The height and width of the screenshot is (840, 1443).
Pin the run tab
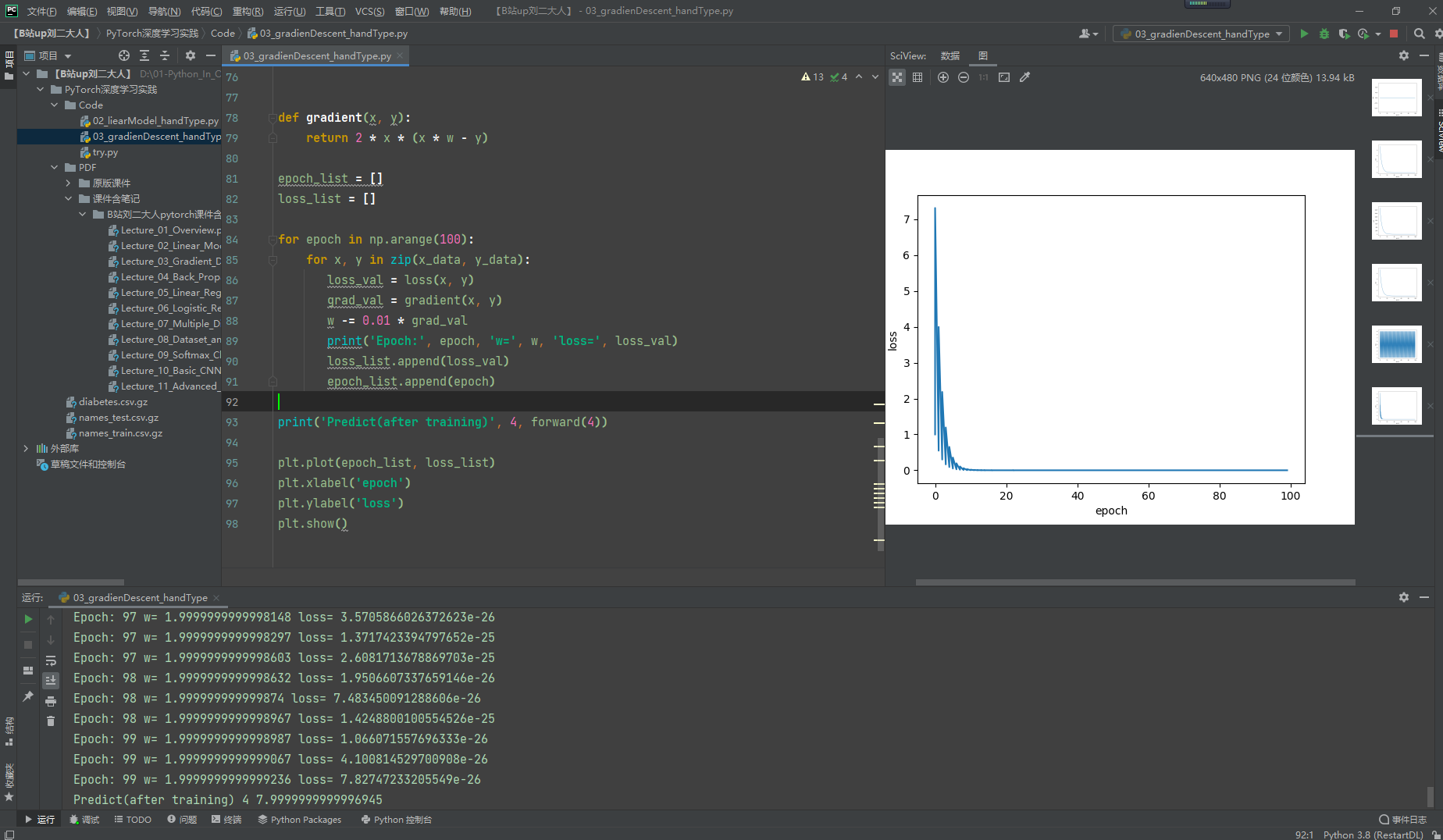[28, 696]
